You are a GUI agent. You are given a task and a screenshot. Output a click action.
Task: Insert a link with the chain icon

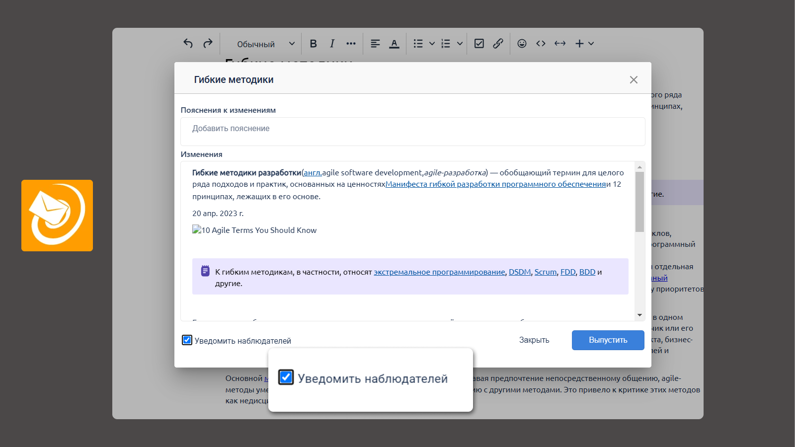coord(498,44)
